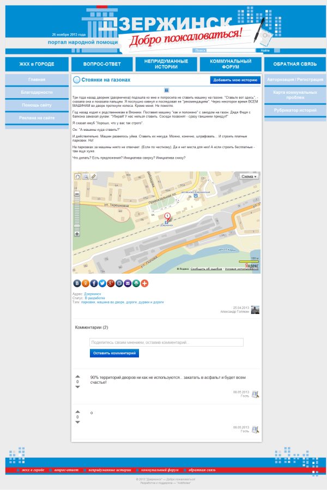This screenshot has height=490, width=327.
Task: Open the address link Дзержинск
Action: [93, 294]
